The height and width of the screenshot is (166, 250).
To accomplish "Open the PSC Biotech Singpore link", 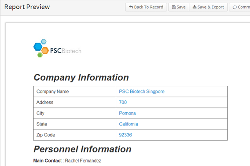I will click(142, 92).
